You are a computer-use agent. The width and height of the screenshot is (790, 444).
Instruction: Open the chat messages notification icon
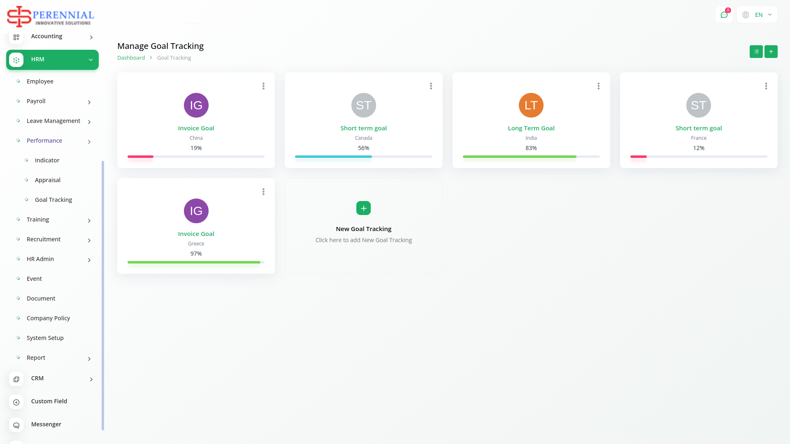tap(724, 15)
